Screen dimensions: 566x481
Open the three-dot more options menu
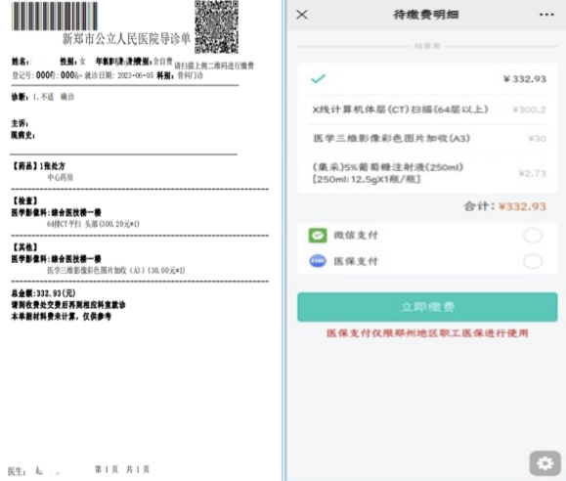[546, 15]
